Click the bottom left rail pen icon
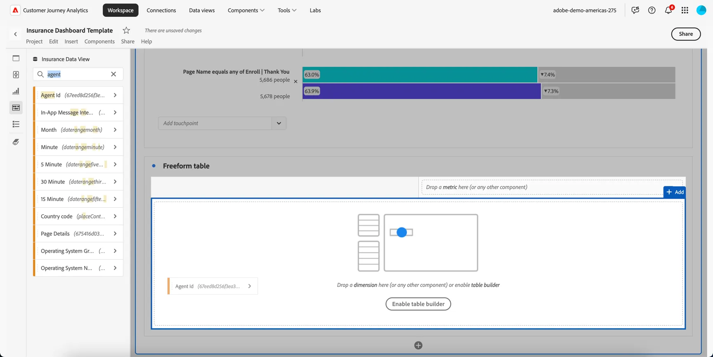This screenshot has width=713, height=357. coord(16,142)
